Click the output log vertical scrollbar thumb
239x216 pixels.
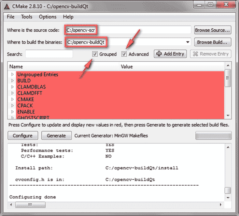click(x=228, y=190)
